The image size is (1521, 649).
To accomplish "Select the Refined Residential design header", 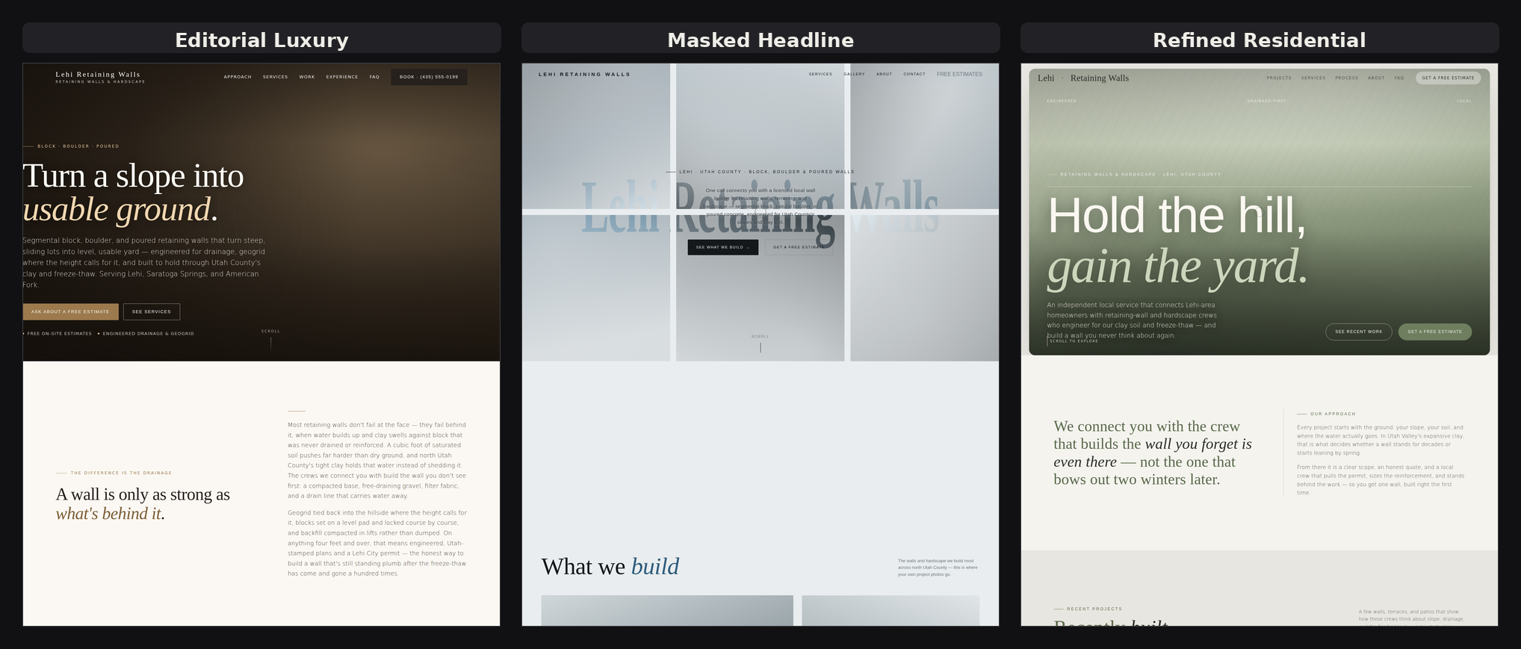I will (1259, 40).
